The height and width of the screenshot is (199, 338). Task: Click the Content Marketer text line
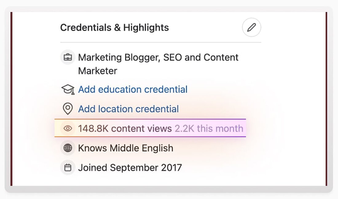click(98, 71)
